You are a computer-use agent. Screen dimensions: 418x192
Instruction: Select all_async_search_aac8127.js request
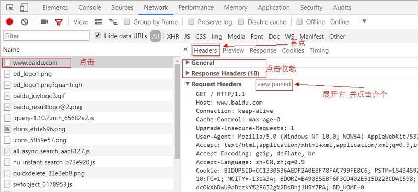click(x=88, y=151)
